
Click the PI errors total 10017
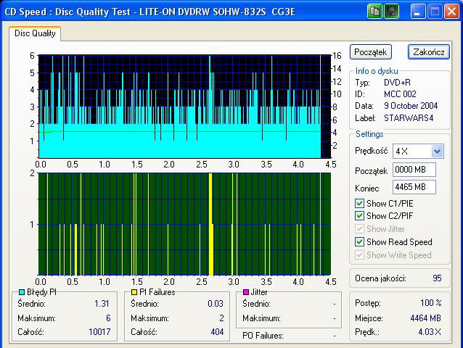click(x=99, y=332)
